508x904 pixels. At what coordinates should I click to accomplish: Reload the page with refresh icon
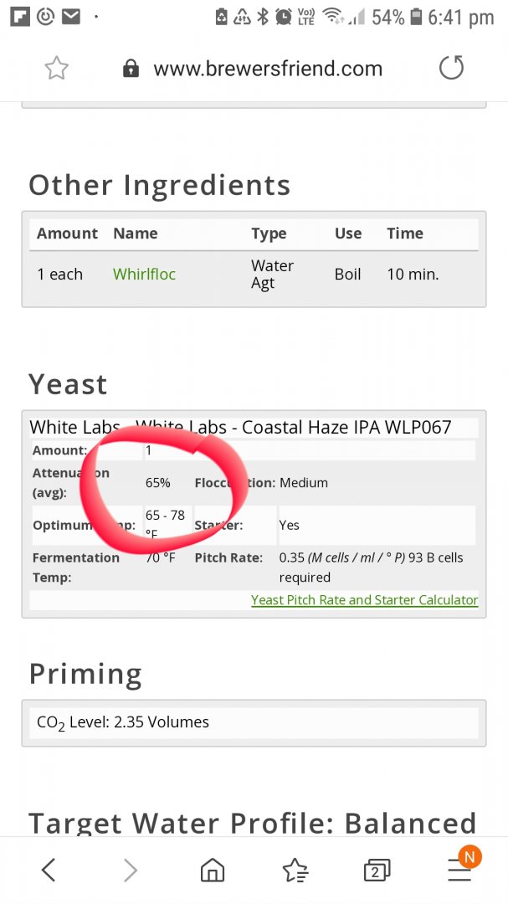point(451,68)
